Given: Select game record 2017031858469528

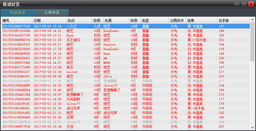Looking at the screenshot, I should pyautogui.click(x=126, y=54).
